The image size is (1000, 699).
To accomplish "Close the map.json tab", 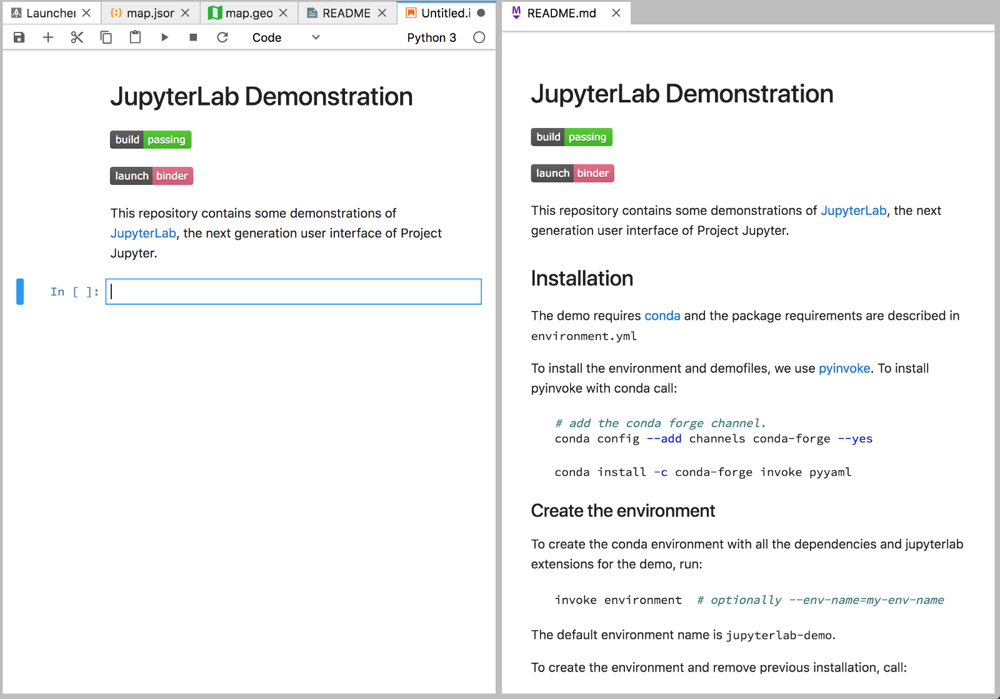I will (185, 13).
